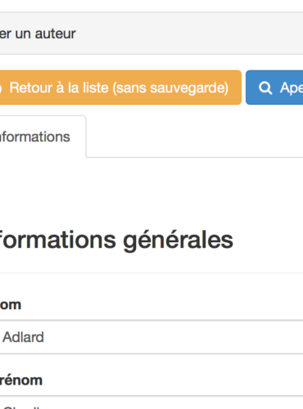Place cursor after the text Adlard
This screenshot has width=303, height=409.
44,337
